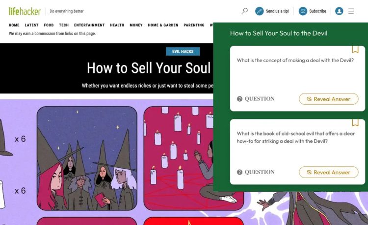Click the Subscribe text link
The height and width of the screenshot is (225, 368).
[317, 11]
